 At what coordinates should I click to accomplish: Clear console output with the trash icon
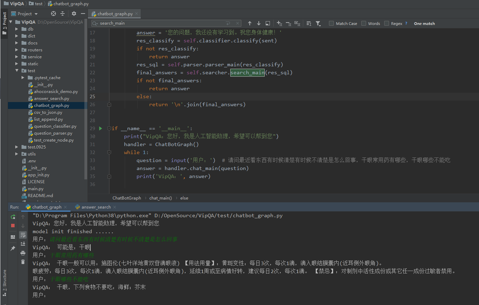[23, 262]
